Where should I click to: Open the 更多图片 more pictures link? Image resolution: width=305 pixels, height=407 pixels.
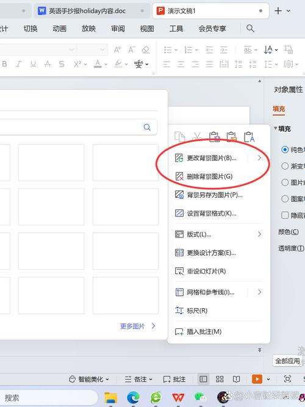pos(137,326)
